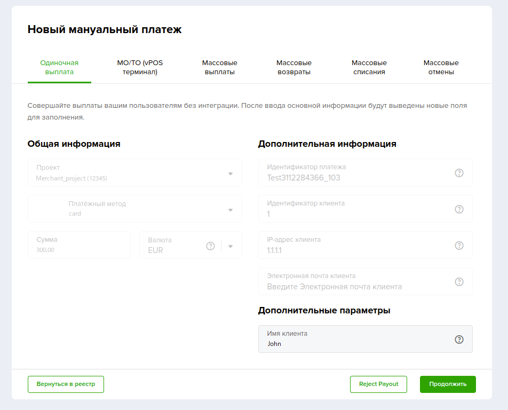Viewport: 508px width, 410px height.
Task: Click the Идентификатор платежа field Test3112284366_103
Action: coord(365,172)
